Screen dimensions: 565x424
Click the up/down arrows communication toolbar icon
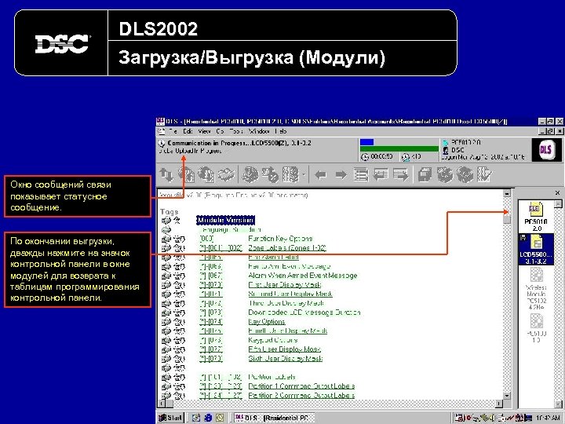click(x=166, y=175)
